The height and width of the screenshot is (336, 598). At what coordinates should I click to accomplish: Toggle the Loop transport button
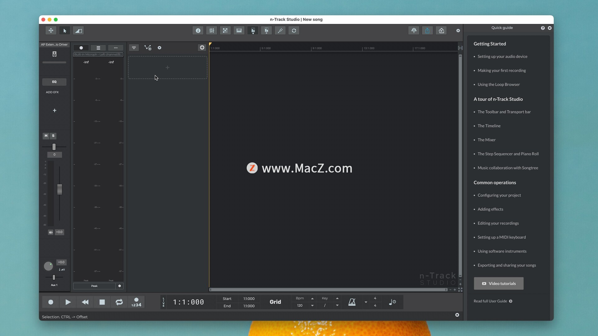(x=119, y=302)
